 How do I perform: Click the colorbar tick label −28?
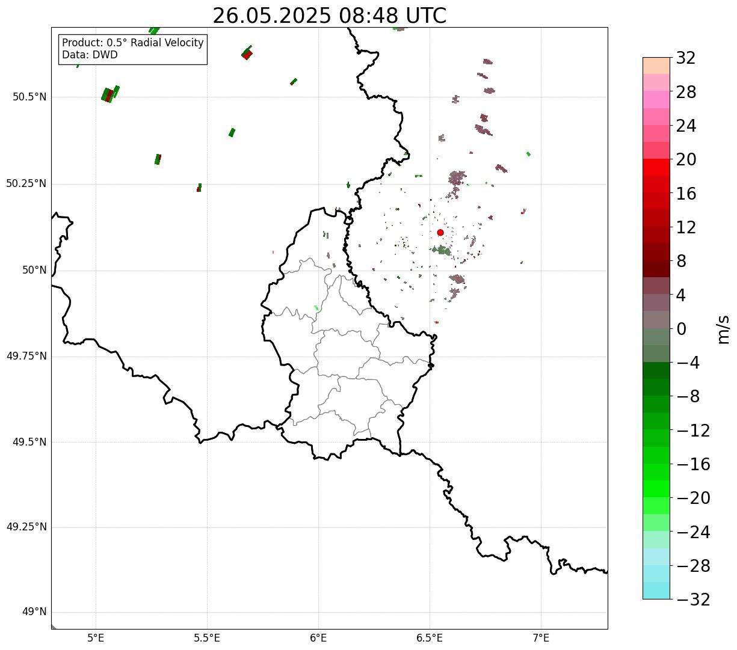[693, 566]
